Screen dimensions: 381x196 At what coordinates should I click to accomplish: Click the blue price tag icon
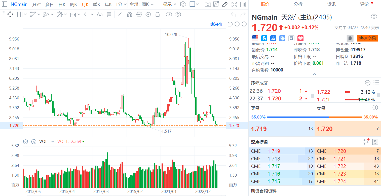click(282, 38)
